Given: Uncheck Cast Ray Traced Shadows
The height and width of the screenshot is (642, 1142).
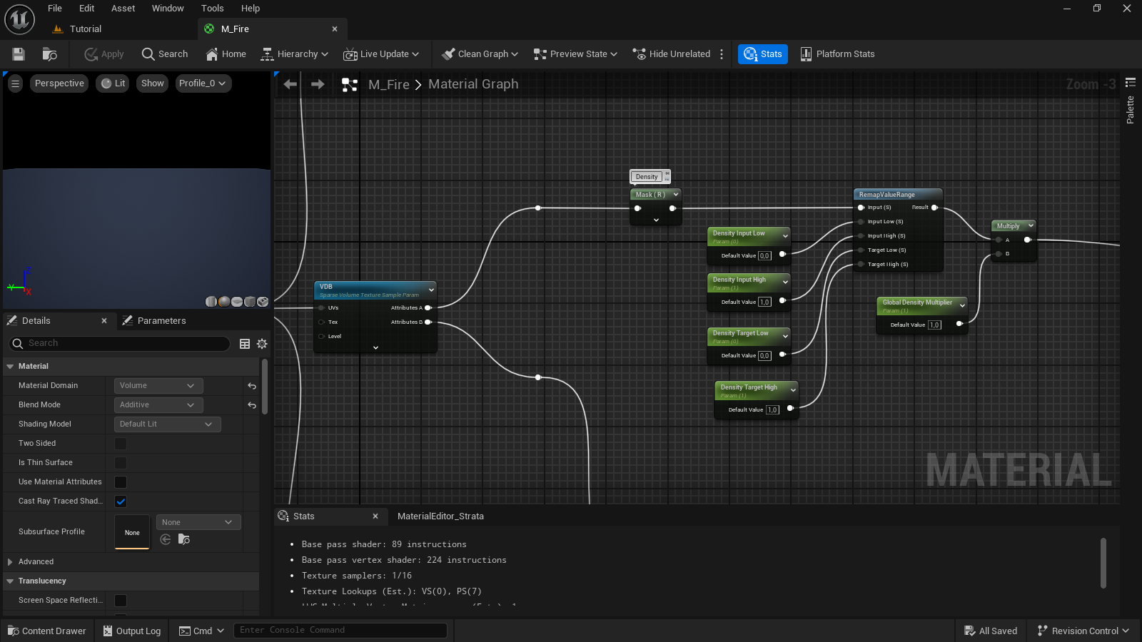Looking at the screenshot, I should 121,501.
